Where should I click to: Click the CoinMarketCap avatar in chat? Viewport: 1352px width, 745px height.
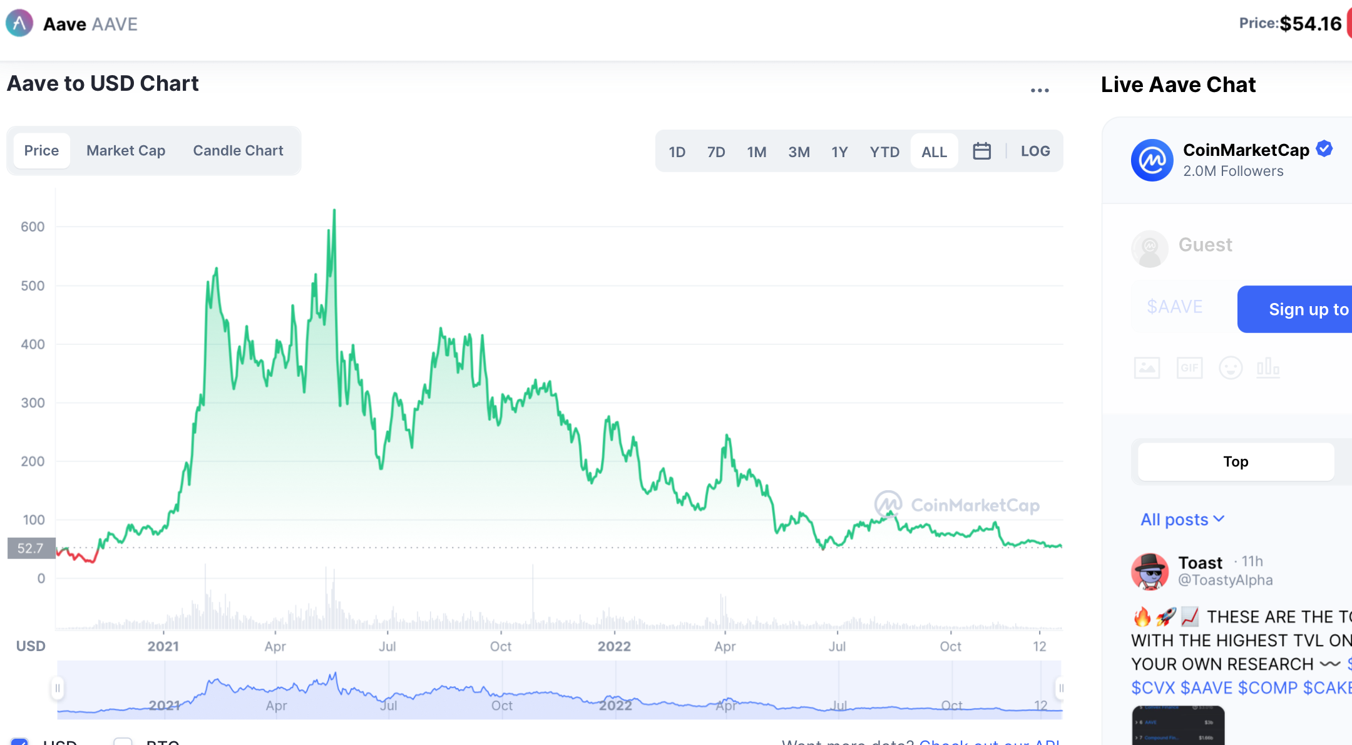1152,160
